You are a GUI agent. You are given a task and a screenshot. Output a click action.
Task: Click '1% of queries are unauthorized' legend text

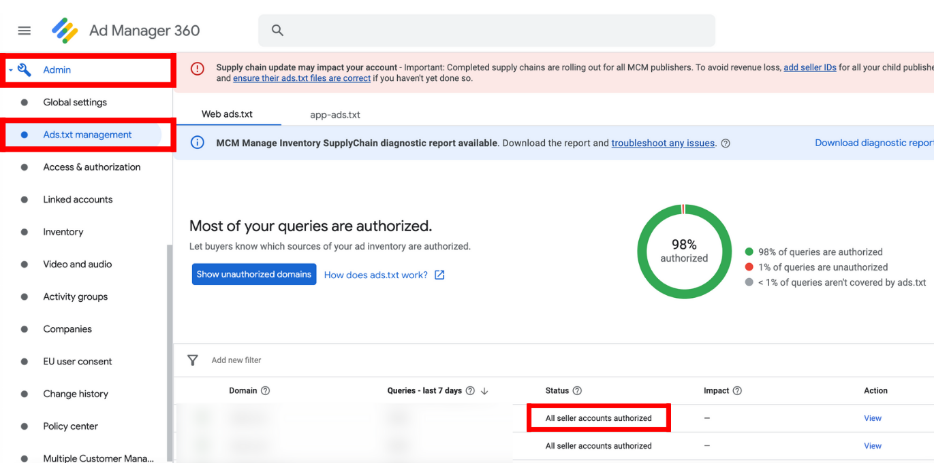pyautogui.click(x=823, y=267)
